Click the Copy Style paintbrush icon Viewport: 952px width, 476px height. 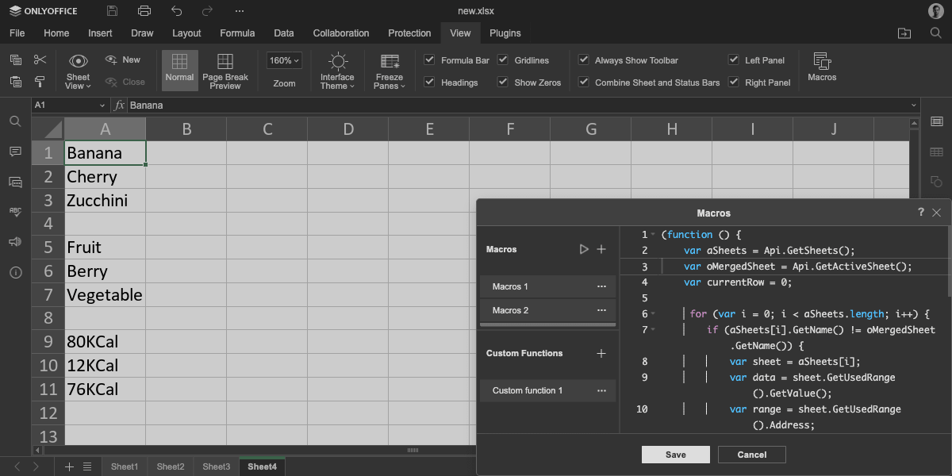click(x=40, y=82)
